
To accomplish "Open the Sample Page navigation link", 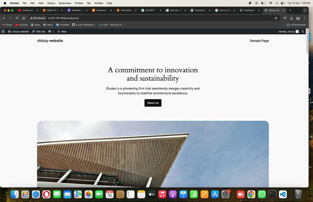I will 259,41.
